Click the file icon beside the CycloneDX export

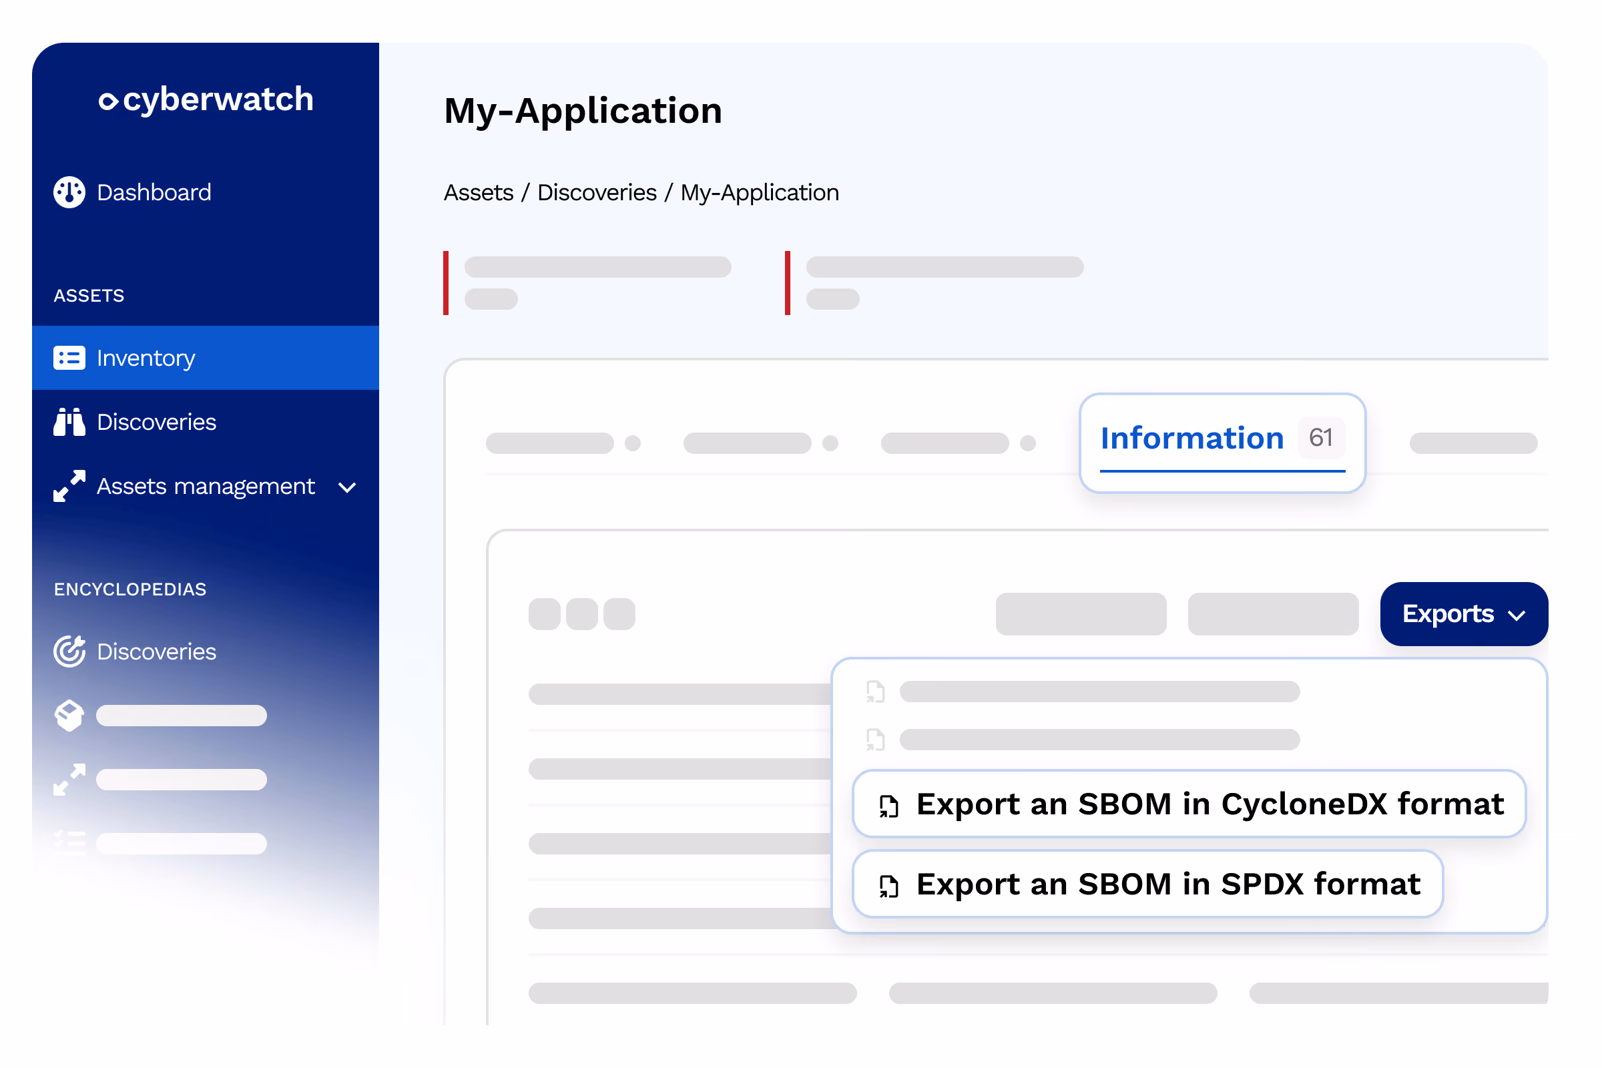(889, 806)
